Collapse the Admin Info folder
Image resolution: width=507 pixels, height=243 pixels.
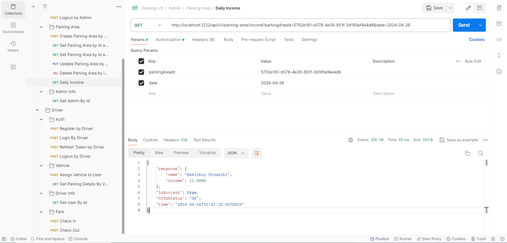pyautogui.click(x=41, y=92)
